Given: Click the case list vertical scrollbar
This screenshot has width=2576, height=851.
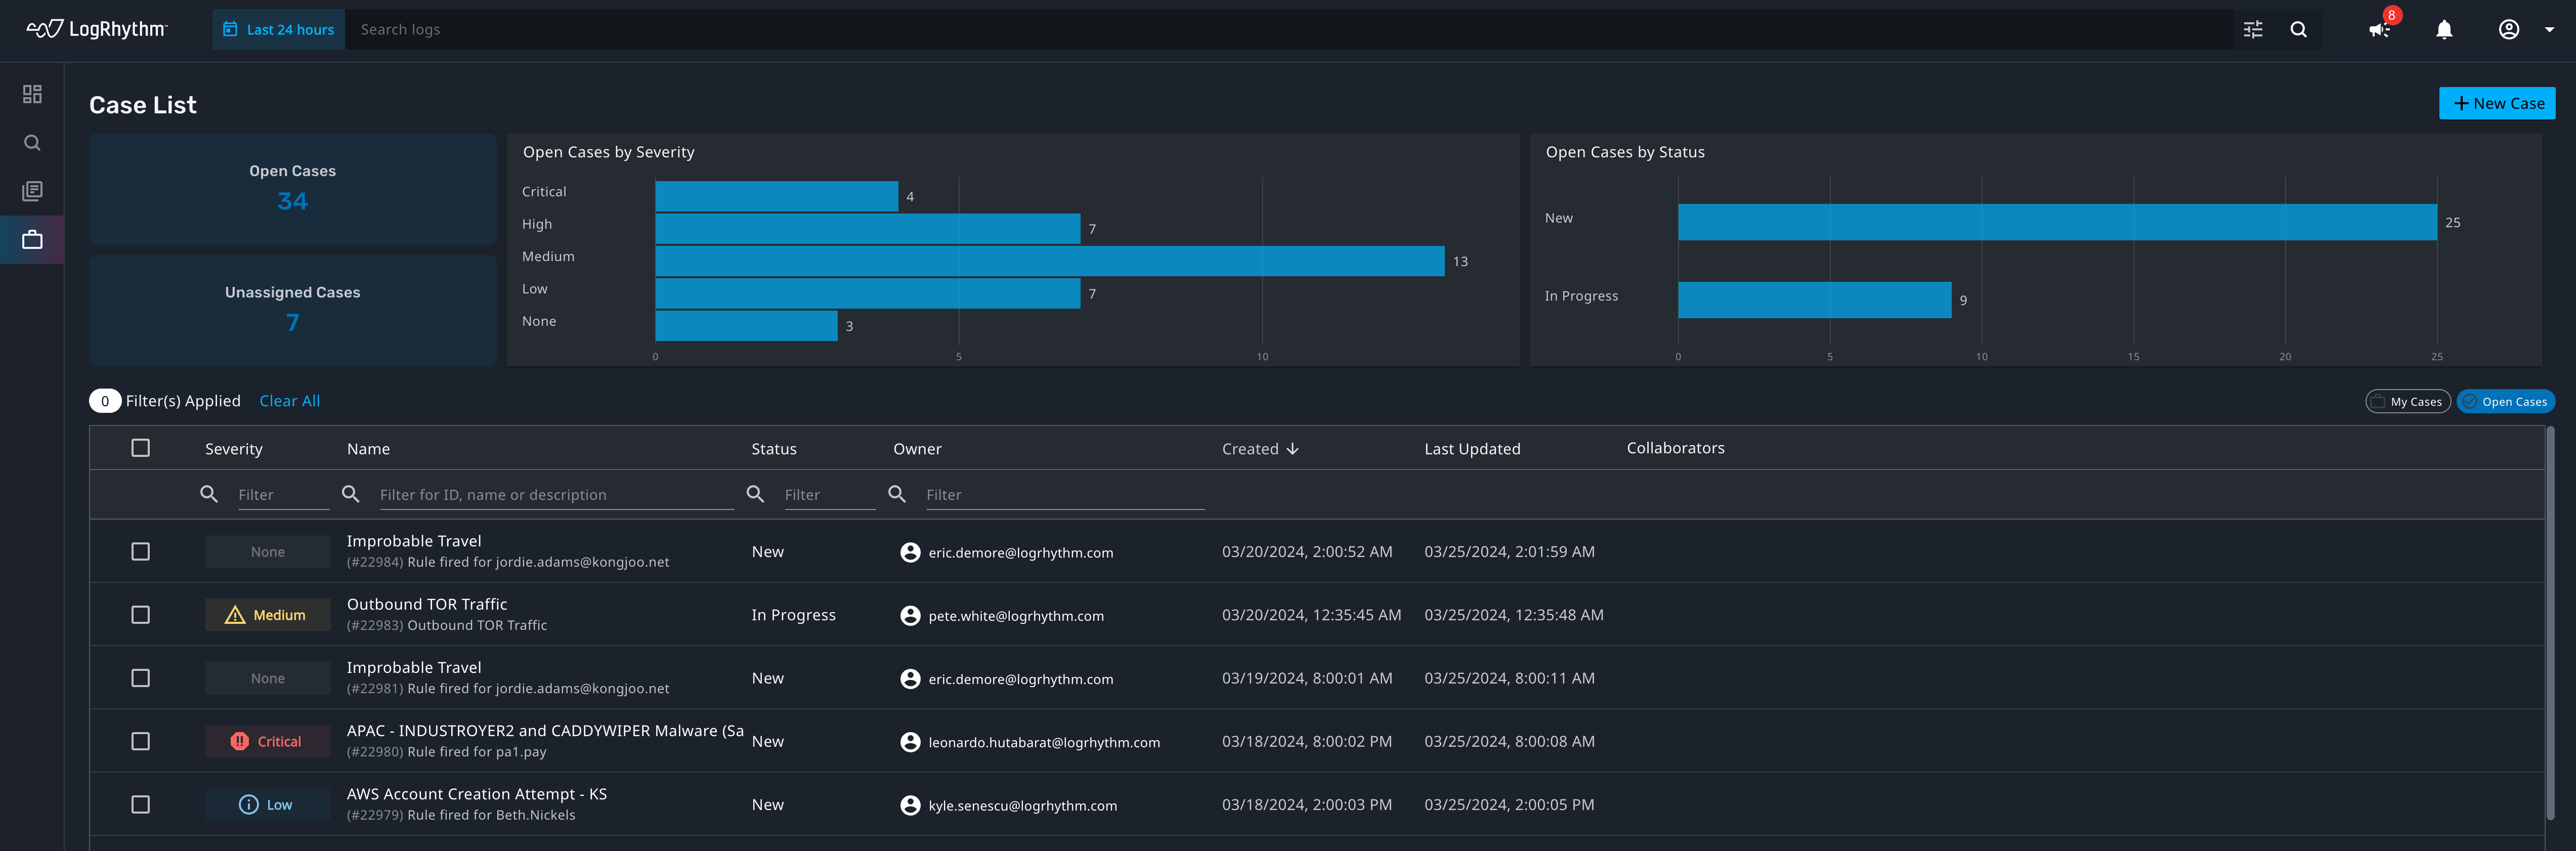Looking at the screenshot, I should (x=2550, y=623).
